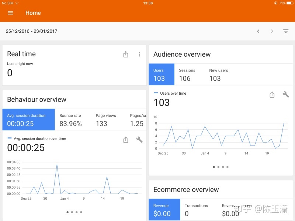Tap the Jan 4 label on session chart

[64, 199]
